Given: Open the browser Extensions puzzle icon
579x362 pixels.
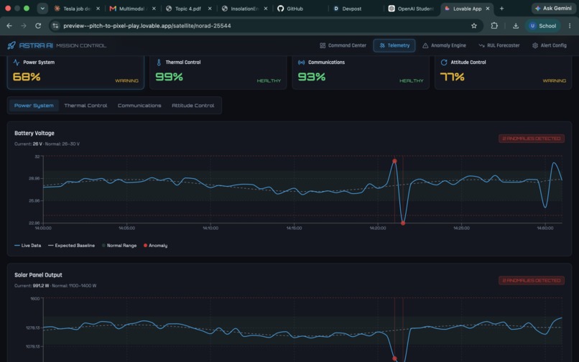Looking at the screenshot, I should 494,26.
